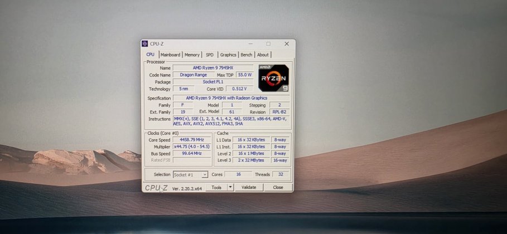Click the Instructions text box
Screen dimensions: 507x234
pos(231,121)
